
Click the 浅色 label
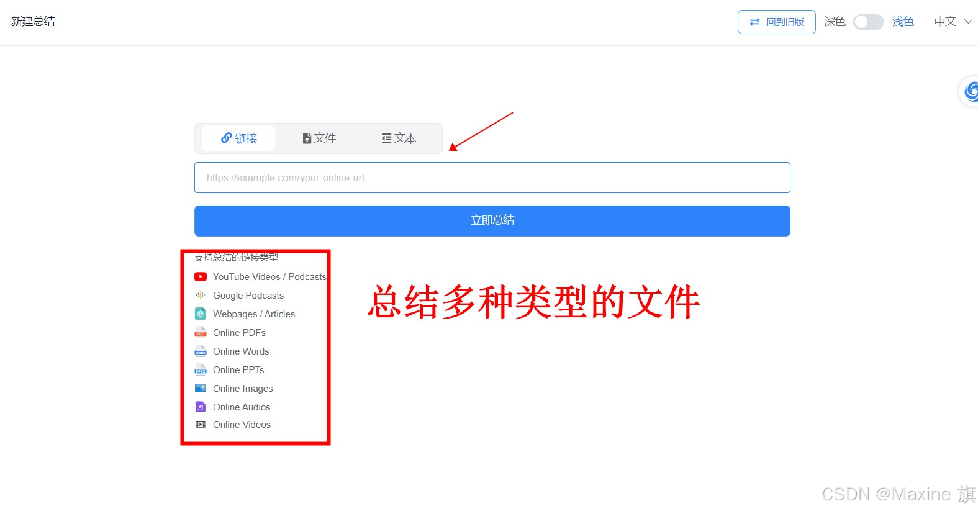tap(903, 22)
